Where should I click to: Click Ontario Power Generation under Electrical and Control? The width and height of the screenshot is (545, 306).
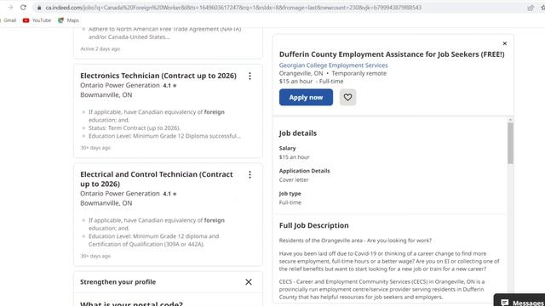[120, 194]
